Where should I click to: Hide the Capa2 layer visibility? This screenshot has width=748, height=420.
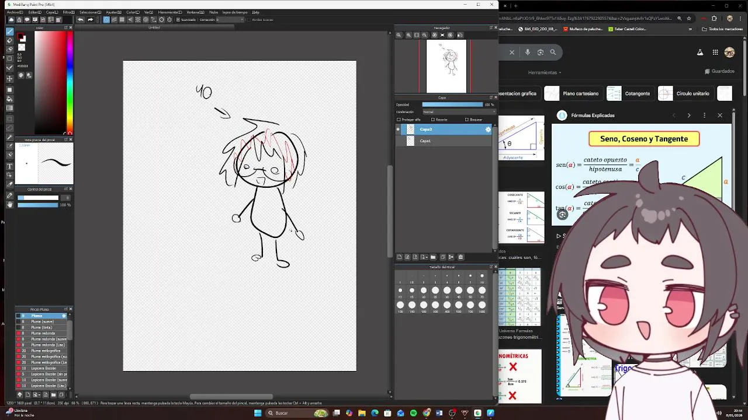[x=399, y=129]
